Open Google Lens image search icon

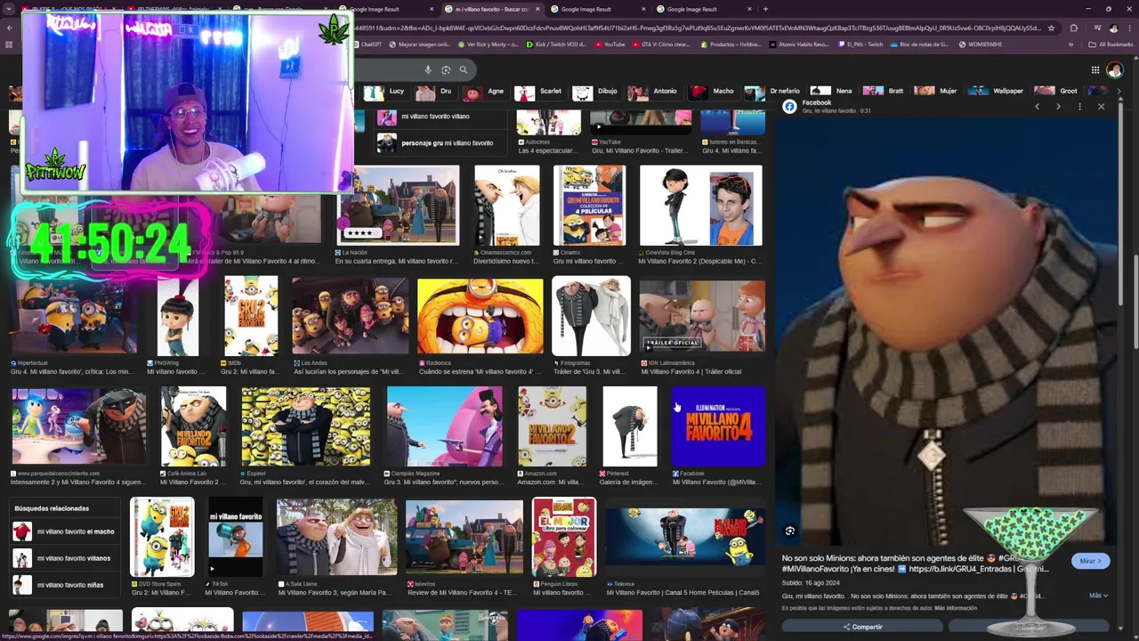tap(446, 69)
